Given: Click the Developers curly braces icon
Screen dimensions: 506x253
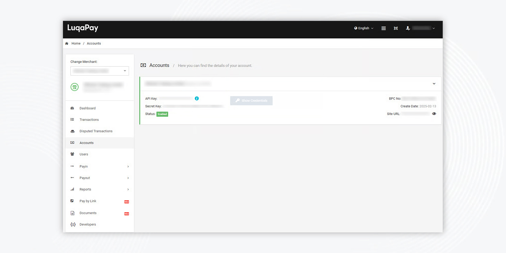Looking at the screenshot, I should click(x=73, y=225).
